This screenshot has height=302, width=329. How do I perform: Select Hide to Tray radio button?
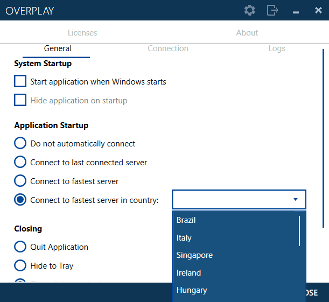(20, 265)
